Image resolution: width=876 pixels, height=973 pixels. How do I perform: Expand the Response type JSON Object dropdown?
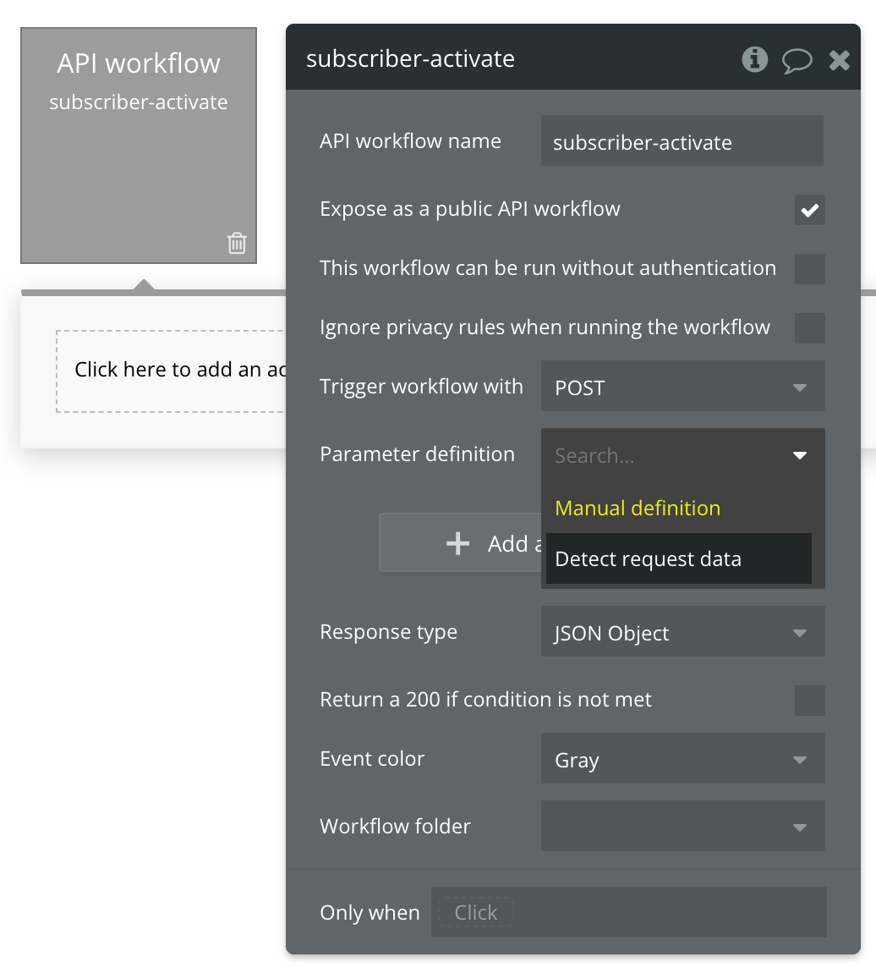[682, 633]
